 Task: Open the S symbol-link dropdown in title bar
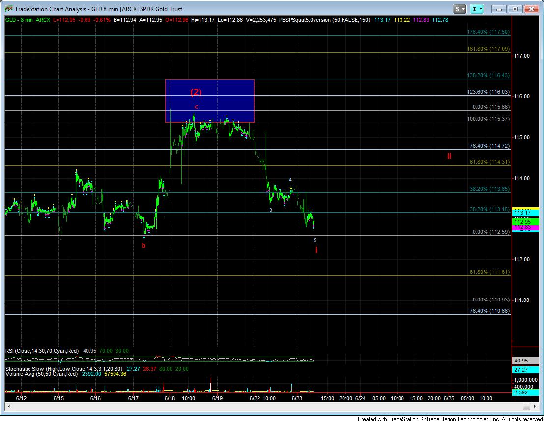pyautogui.click(x=459, y=9)
